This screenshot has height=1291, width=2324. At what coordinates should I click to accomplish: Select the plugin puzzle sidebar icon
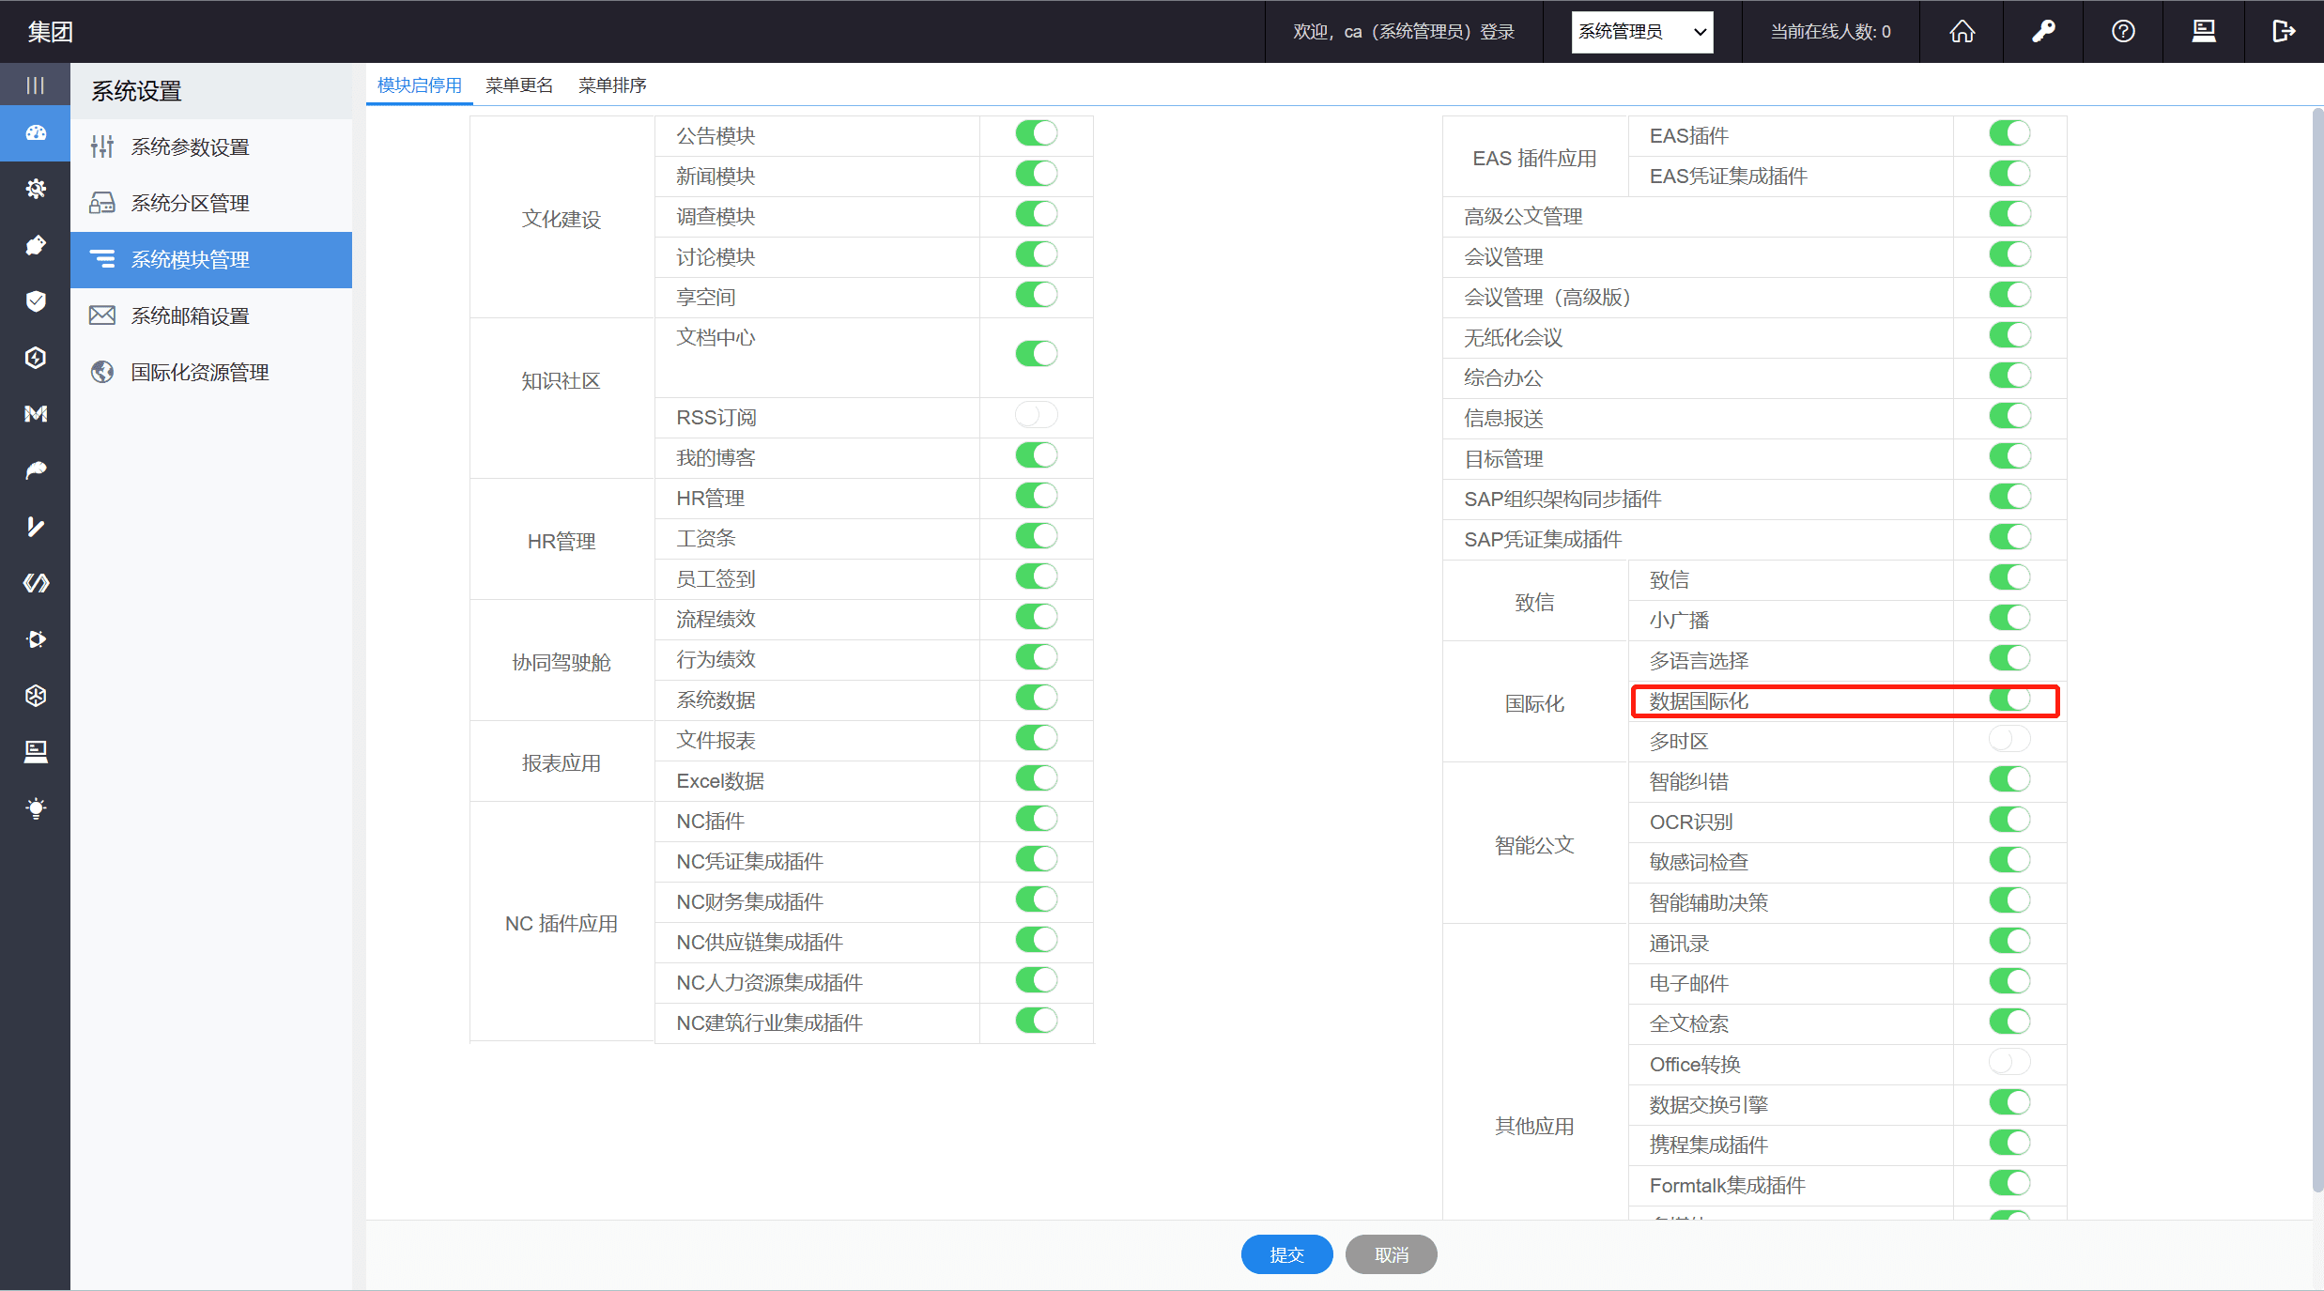(36, 245)
